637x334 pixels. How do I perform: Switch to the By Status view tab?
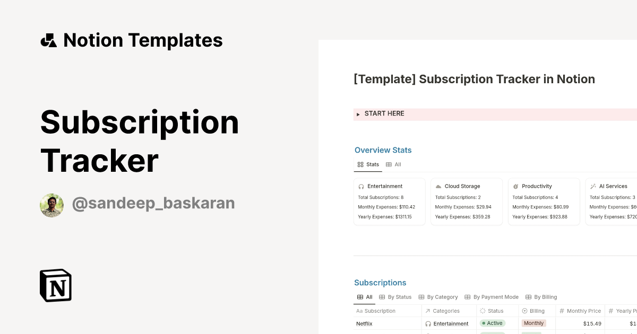[x=395, y=297]
